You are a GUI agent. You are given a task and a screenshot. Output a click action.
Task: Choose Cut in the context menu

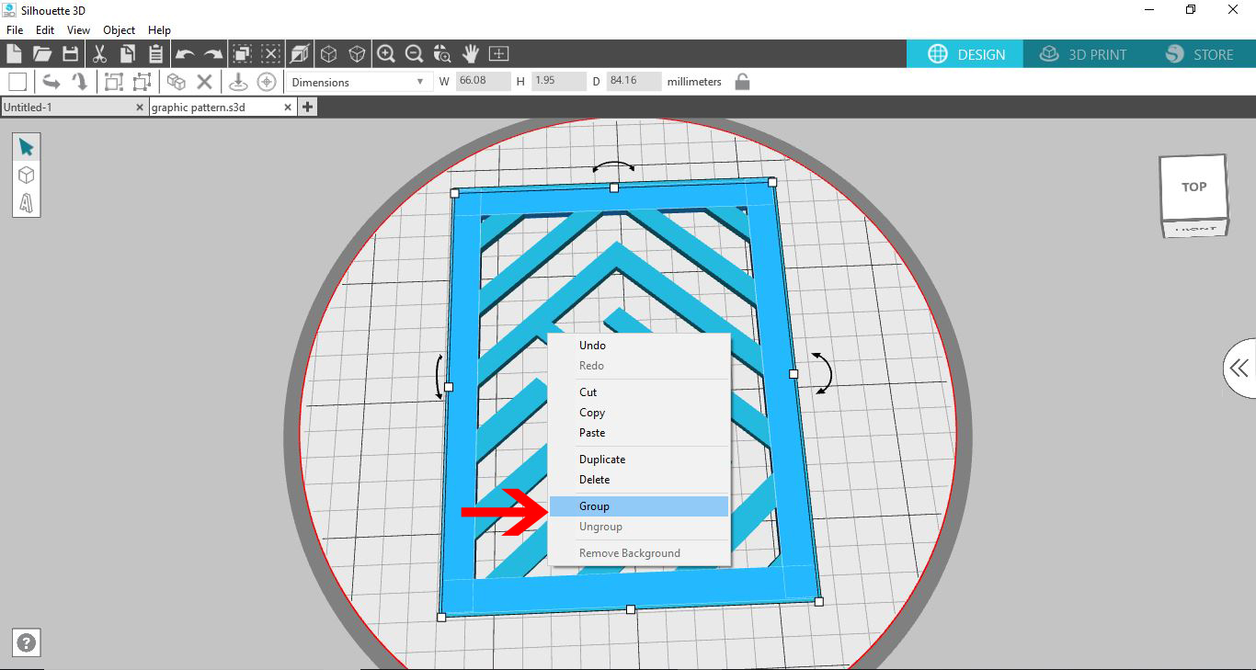pyautogui.click(x=639, y=392)
